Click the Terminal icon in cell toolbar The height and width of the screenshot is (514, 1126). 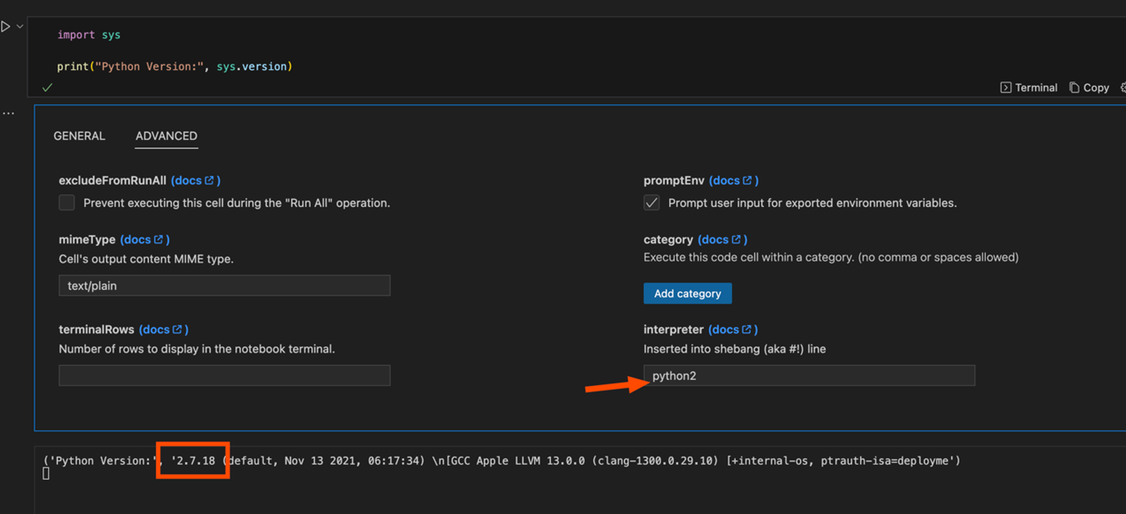1006,88
